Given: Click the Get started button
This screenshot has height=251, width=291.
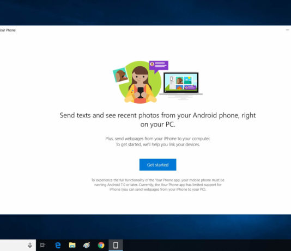Looking at the screenshot, I should click(157, 165).
